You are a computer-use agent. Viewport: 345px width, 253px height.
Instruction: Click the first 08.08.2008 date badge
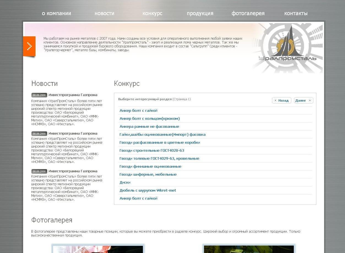[x=39, y=95]
